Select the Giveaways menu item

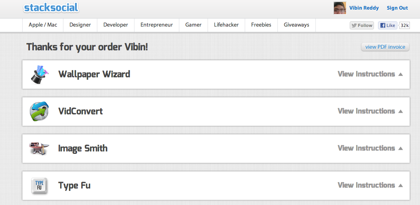296,25
